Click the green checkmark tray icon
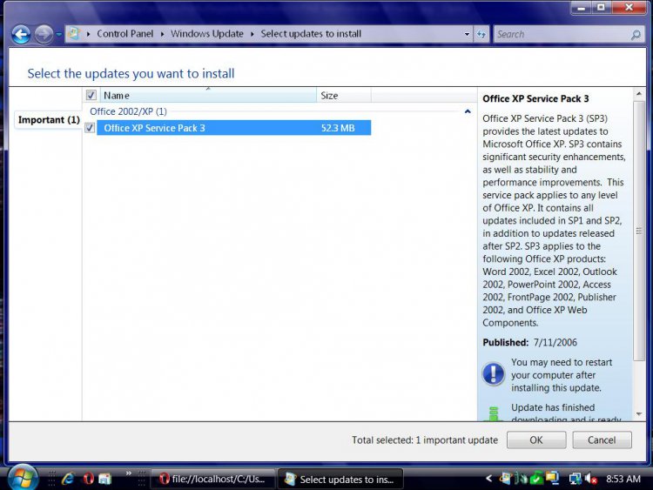 (x=536, y=479)
